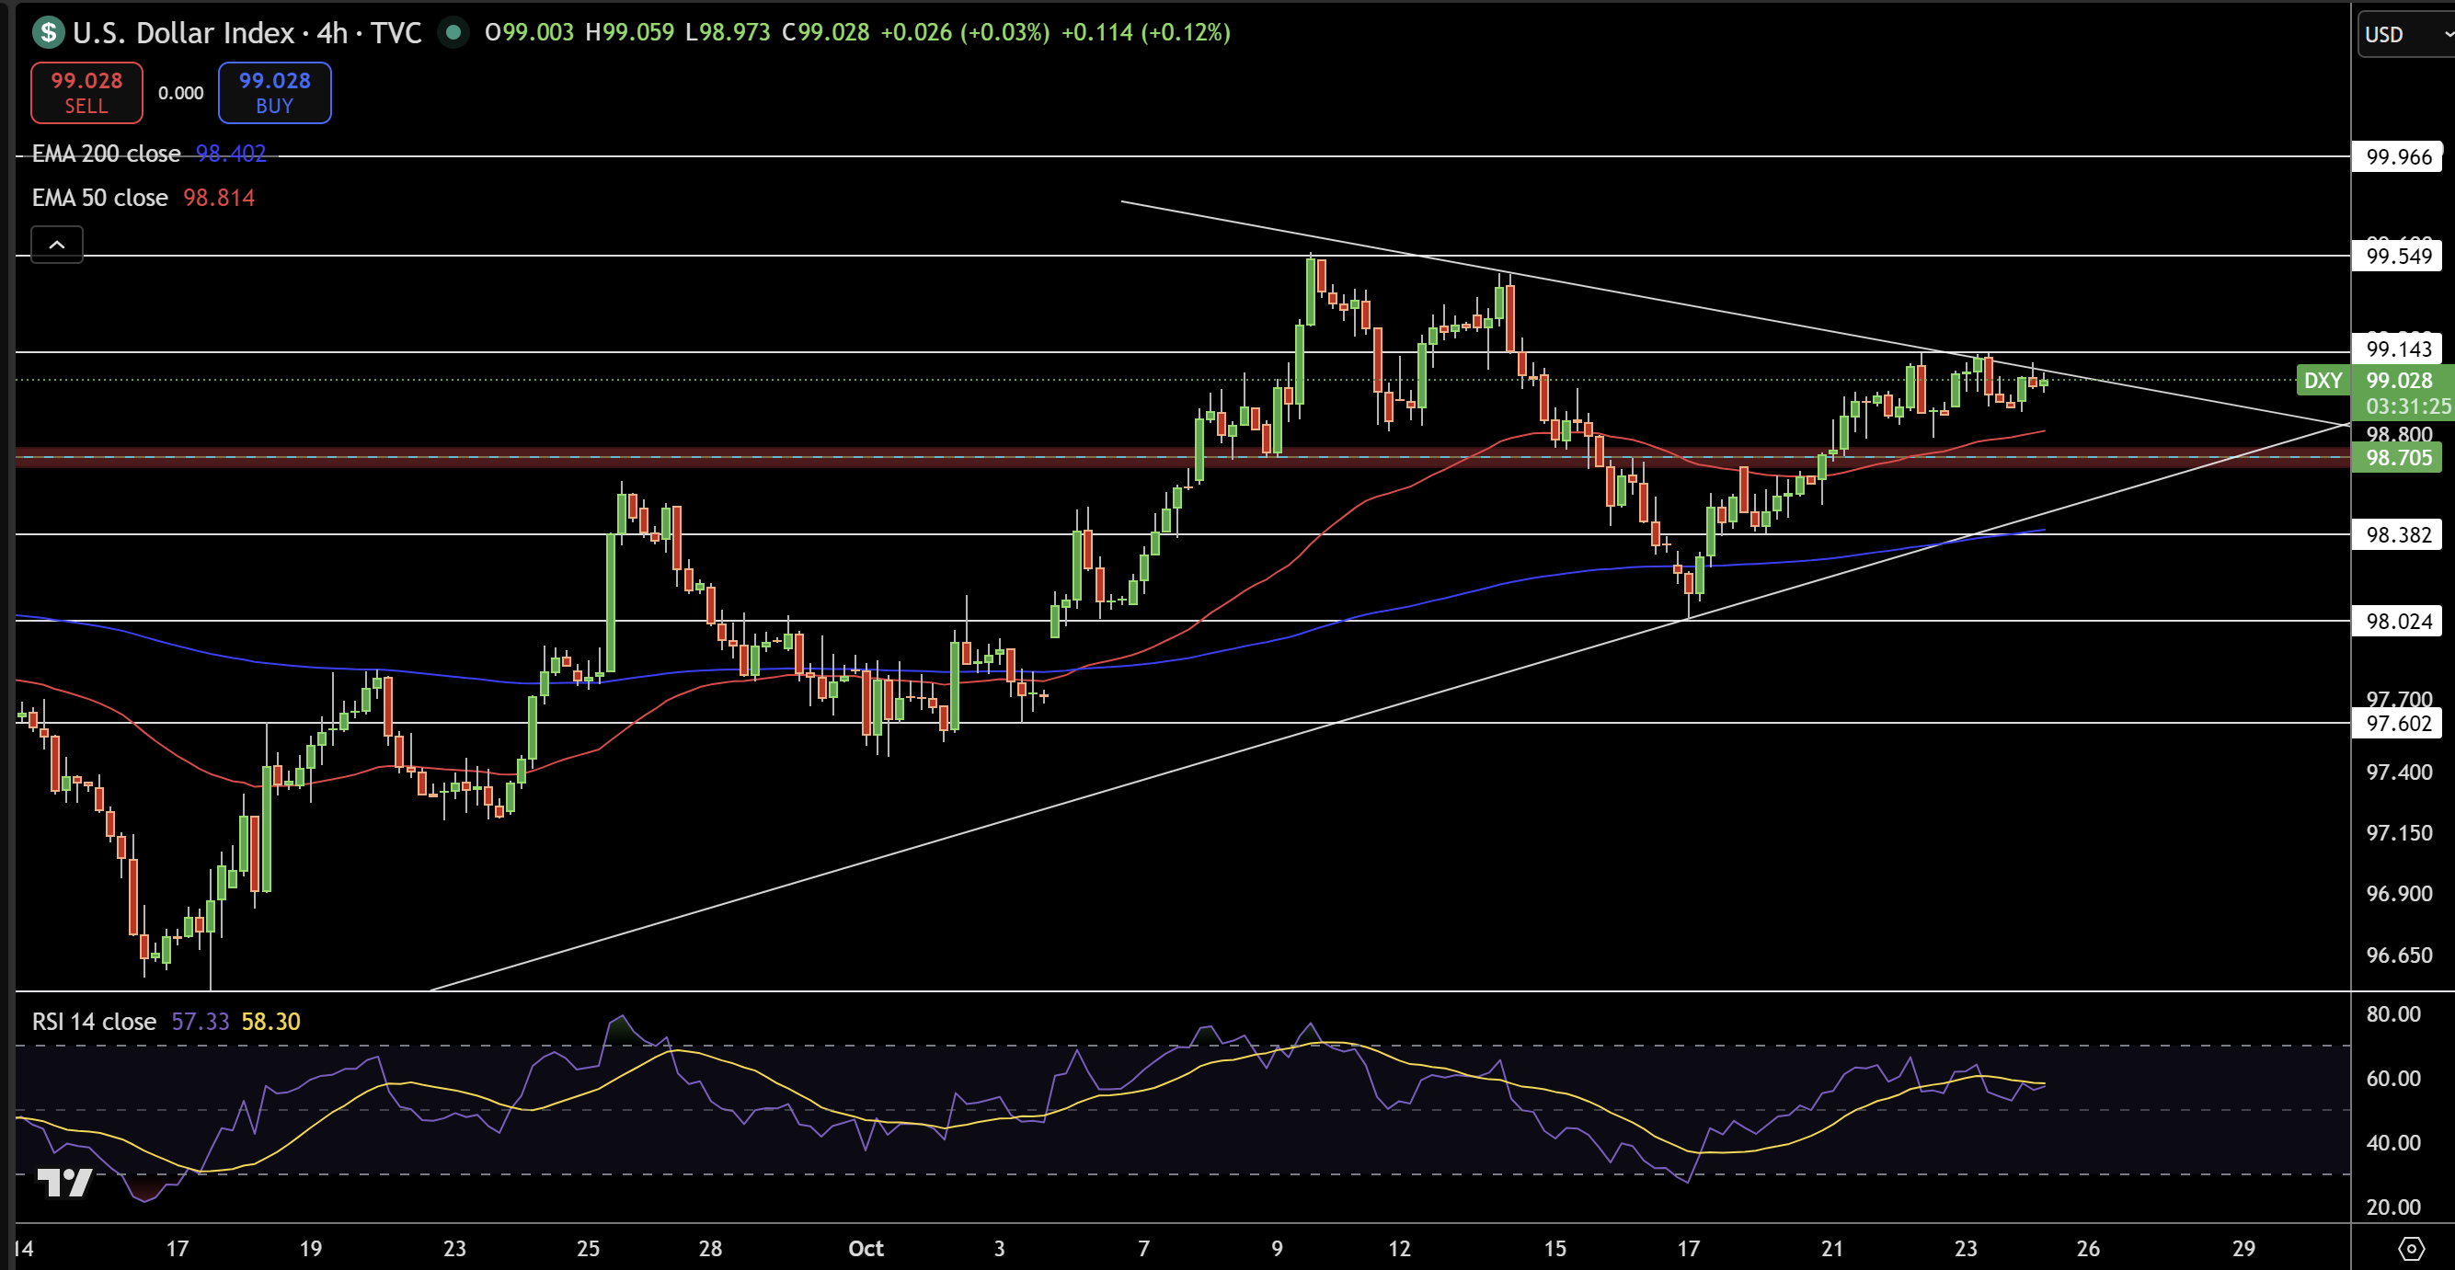Select the EMA 50 close legend
Screen dimensions: 2455x1270
point(100,197)
